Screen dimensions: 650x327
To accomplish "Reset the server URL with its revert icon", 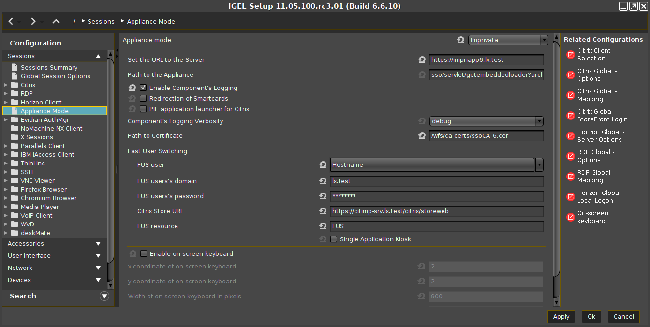I will [x=422, y=60].
